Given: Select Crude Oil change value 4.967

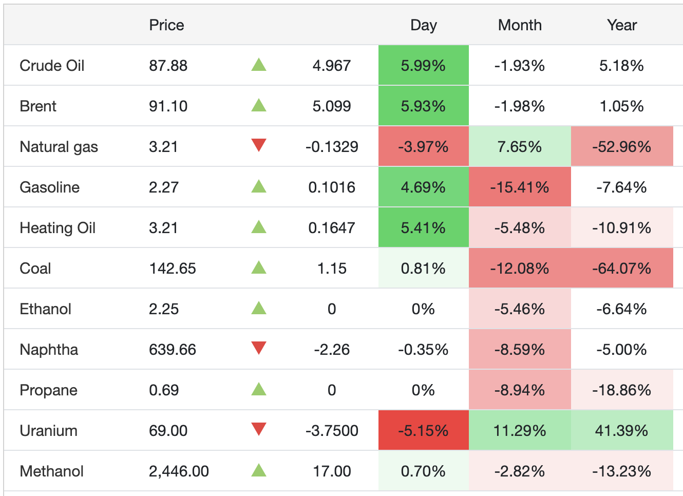Looking at the screenshot, I should (x=332, y=66).
